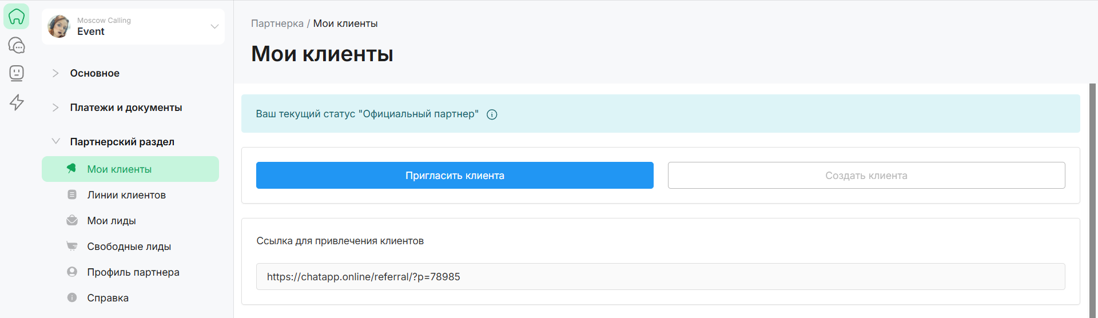The width and height of the screenshot is (1098, 318).
Task: Click the envelope icon next to Мои лиды
Action: (x=72, y=221)
